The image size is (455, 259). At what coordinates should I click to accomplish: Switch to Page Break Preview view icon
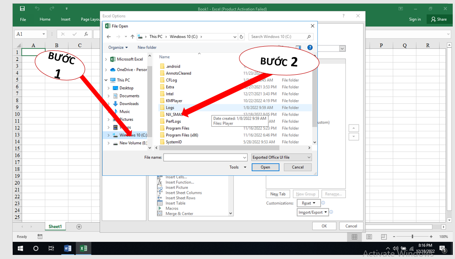pos(384,237)
